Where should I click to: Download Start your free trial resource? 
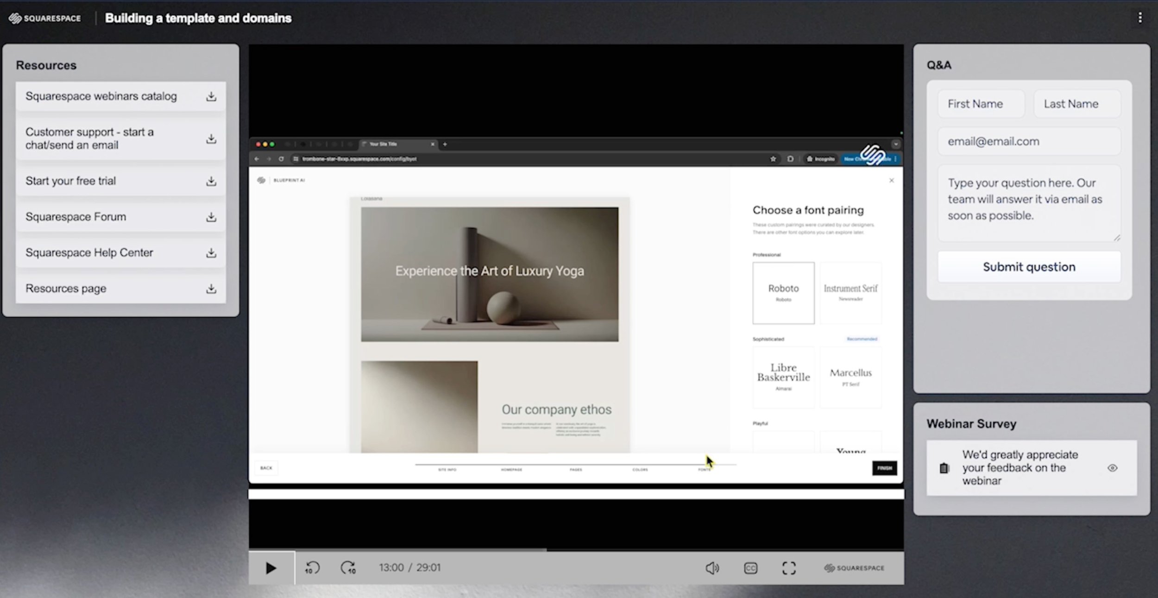[211, 181]
